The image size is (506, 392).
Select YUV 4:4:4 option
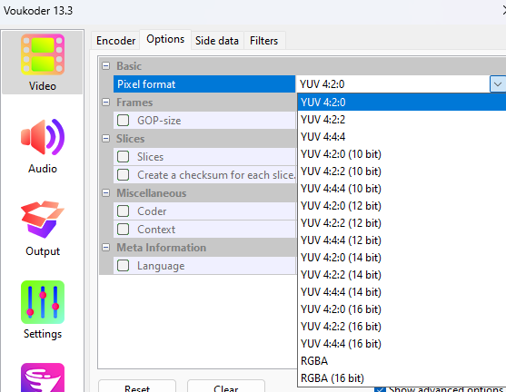[x=402, y=137]
